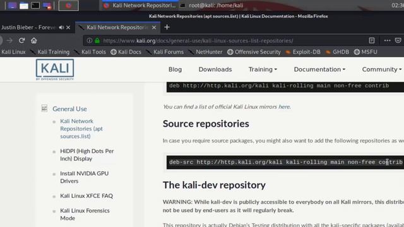Image resolution: width=404 pixels, height=227 pixels.
Task: Mute the Justin Bieber tab audio
Action: [61, 27]
